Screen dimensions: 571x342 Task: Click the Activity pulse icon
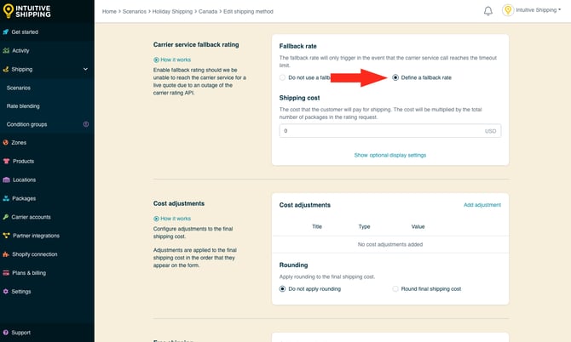click(x=6, y=50)
